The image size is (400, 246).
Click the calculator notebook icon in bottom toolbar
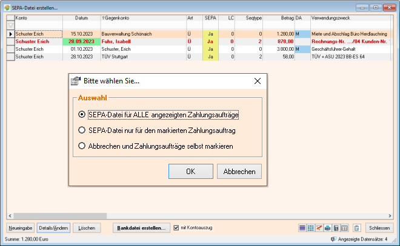point(336,228)
